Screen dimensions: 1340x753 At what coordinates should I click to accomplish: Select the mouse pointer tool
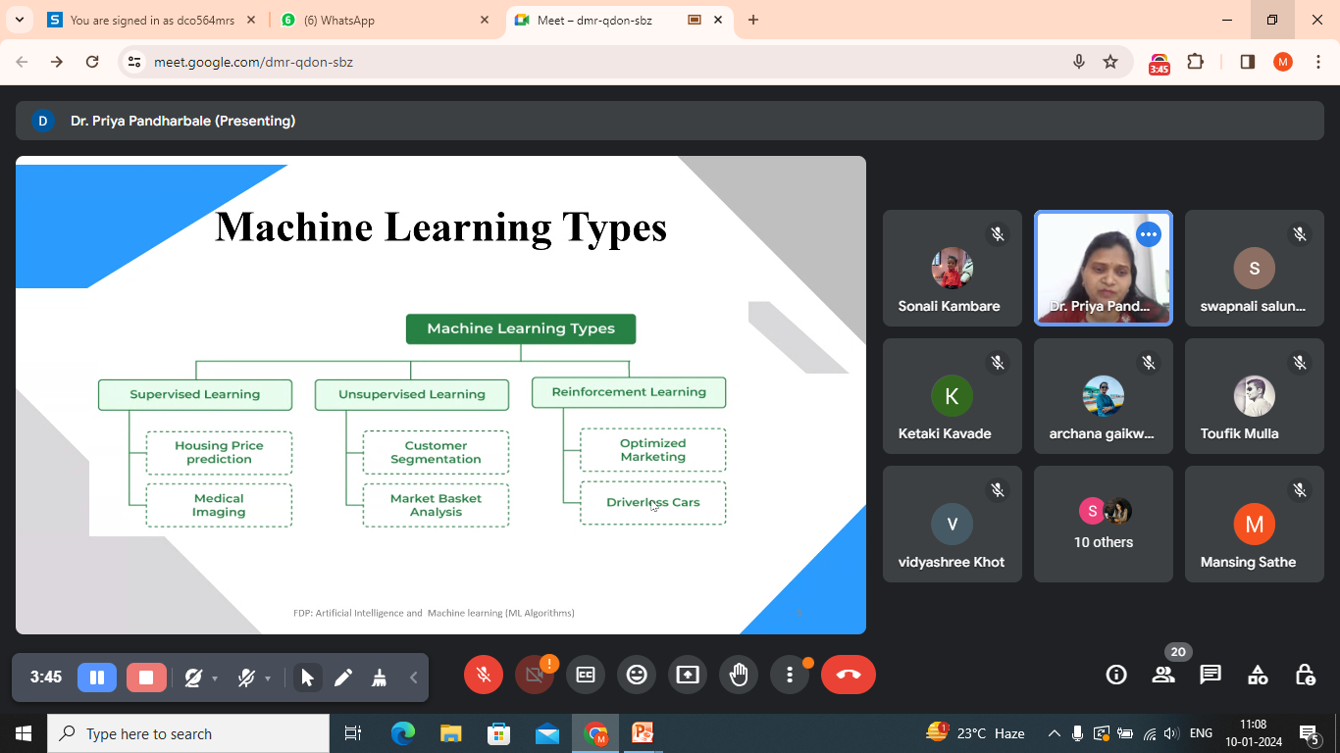coord(307,678)
